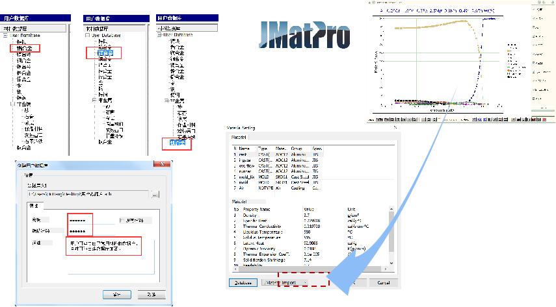Click the confirm password field

[92, 231]
